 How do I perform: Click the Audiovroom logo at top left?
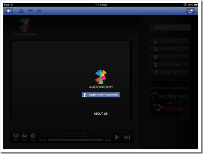(x=25, y=27)
